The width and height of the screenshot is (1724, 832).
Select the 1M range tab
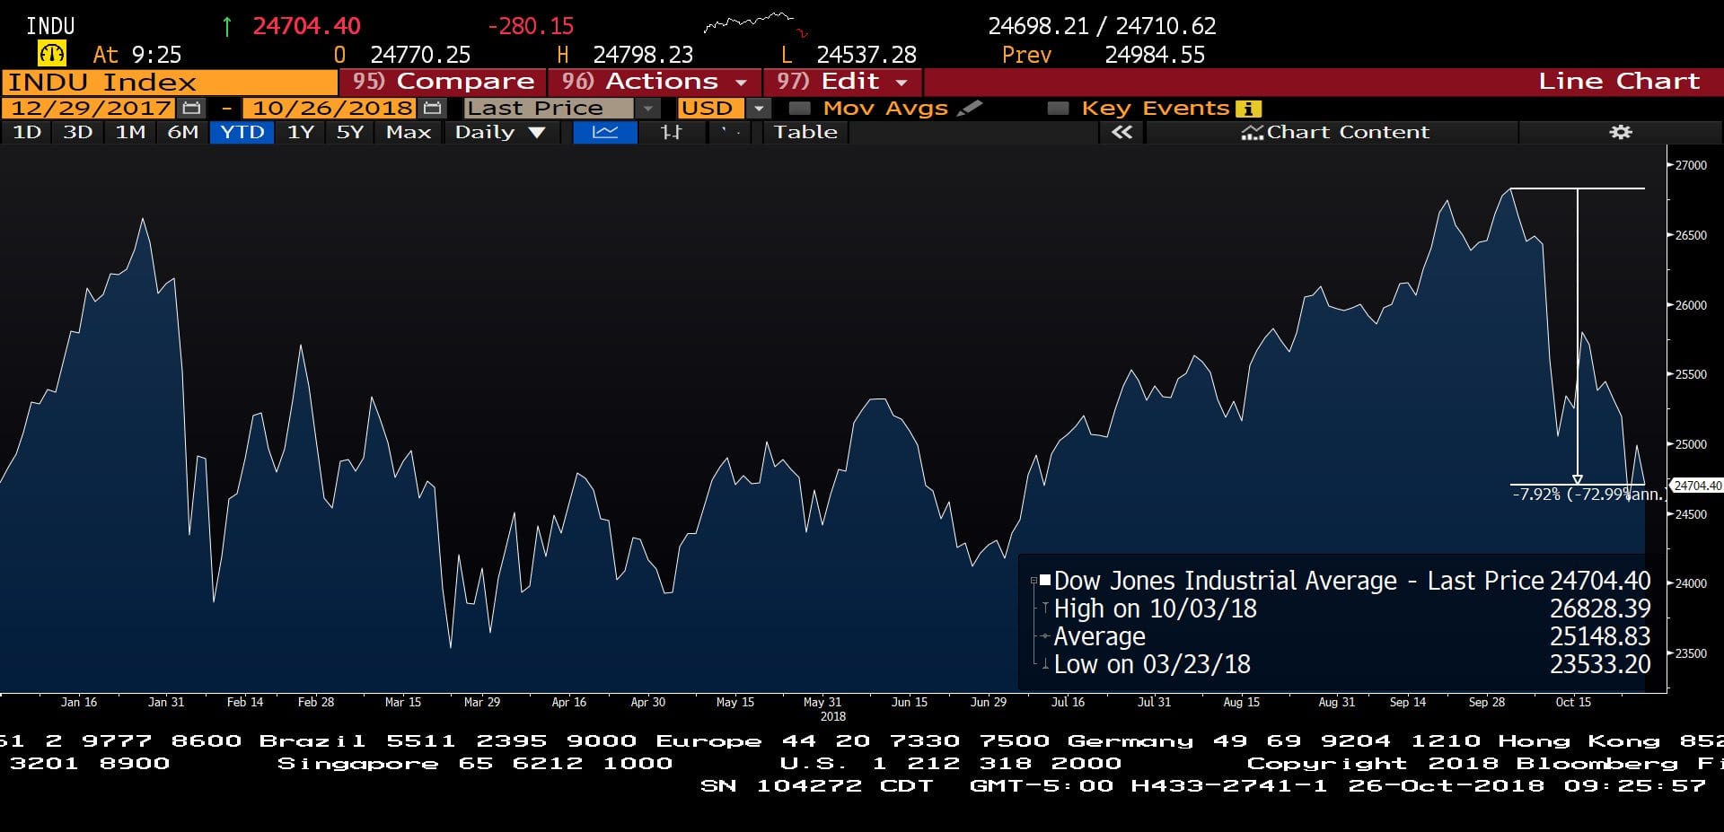130,132
